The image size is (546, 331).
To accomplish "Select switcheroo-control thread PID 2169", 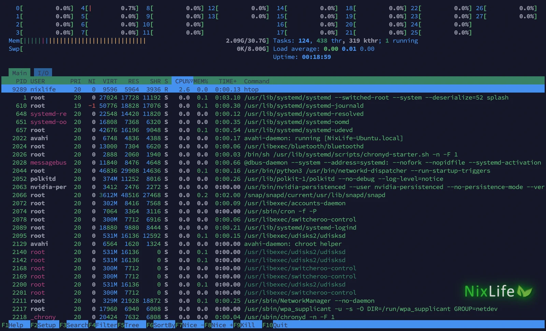I will click(x=273, y=276).
